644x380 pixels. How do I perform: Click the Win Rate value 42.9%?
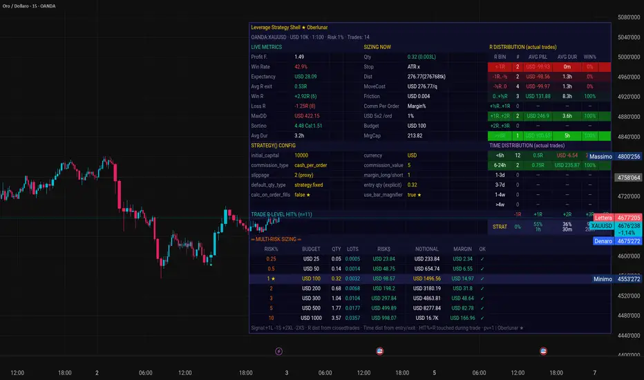tap(301, 67)
